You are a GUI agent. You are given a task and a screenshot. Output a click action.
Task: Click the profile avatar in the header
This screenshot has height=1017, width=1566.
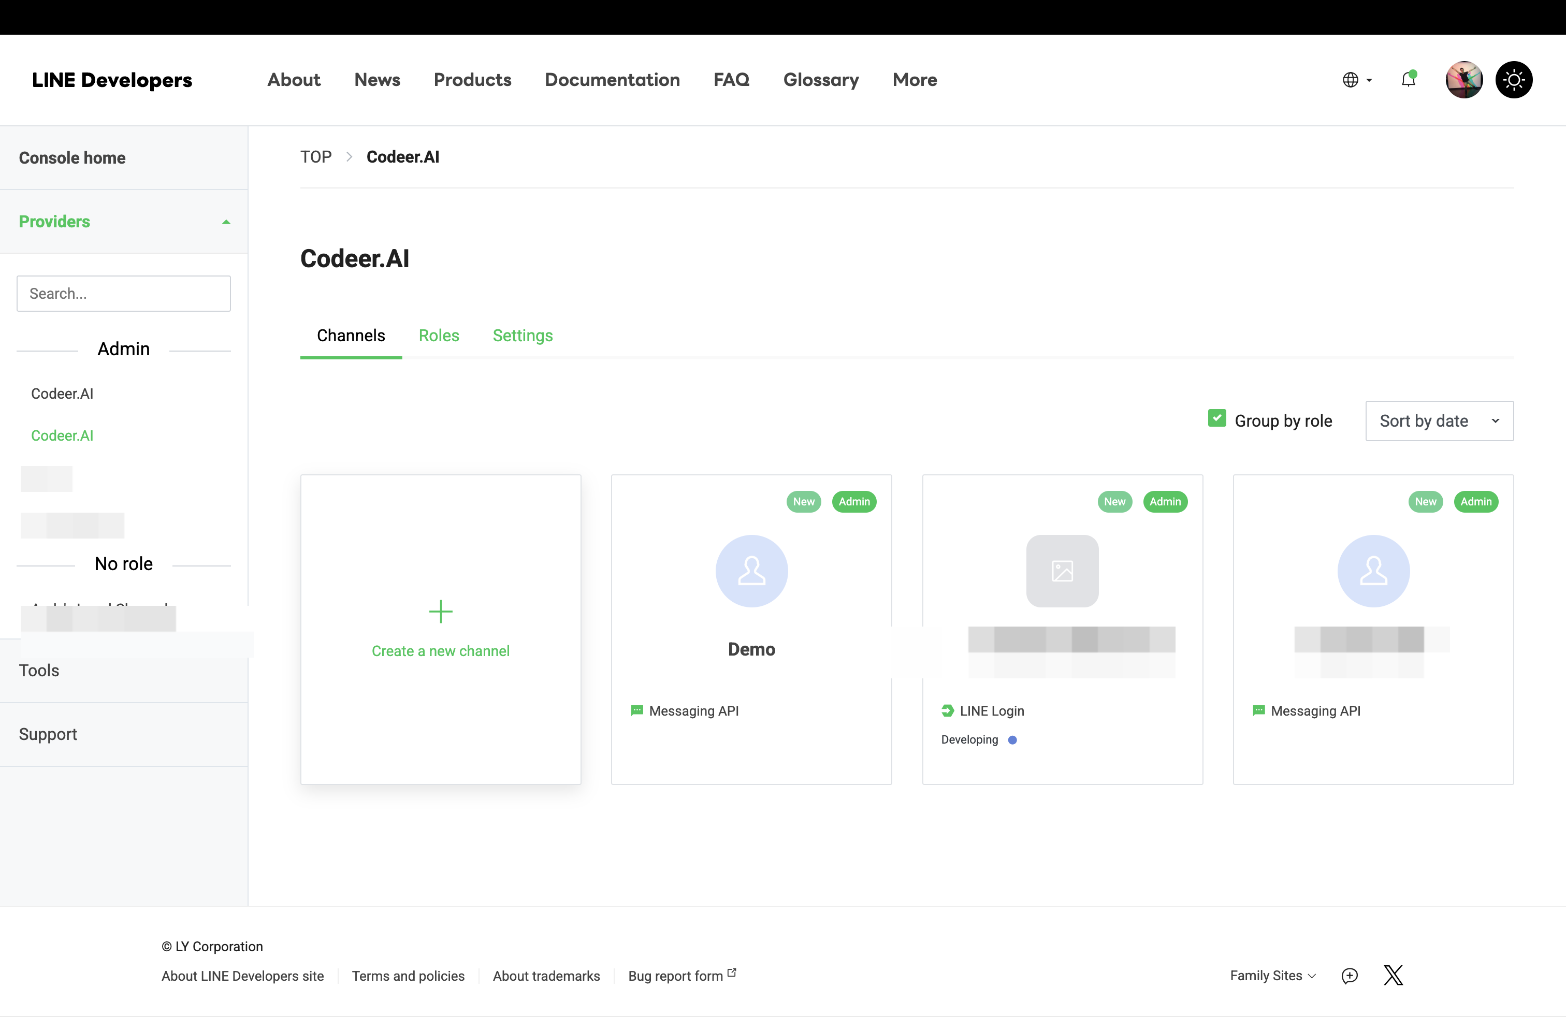point(1463,80)
